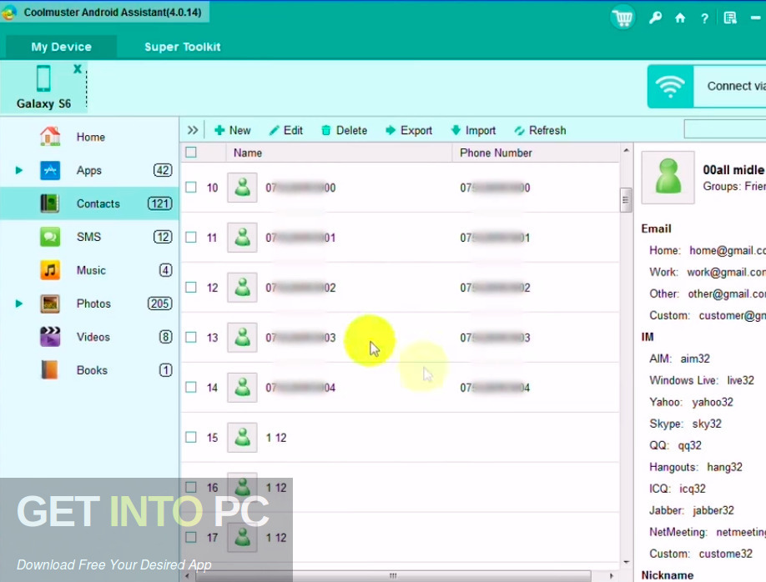
Task: Click the Skype value sky32
Action: (707, 424)
